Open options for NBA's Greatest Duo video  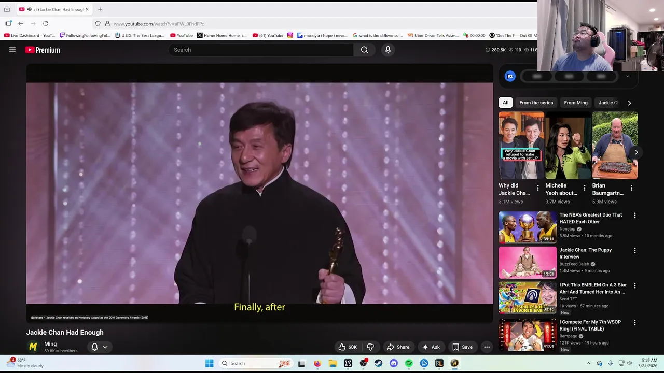click(x=634, y=216)
